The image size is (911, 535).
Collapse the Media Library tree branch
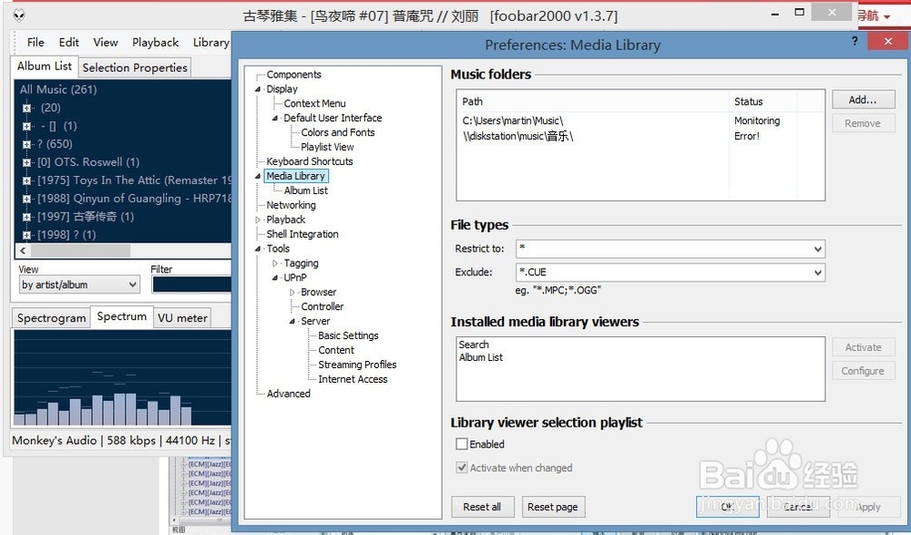258,176
